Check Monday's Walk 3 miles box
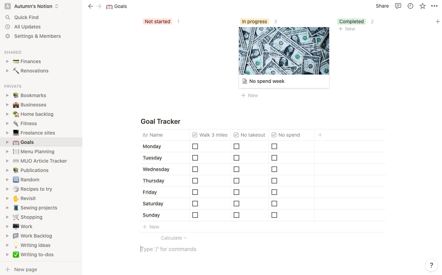 (195, 146)
